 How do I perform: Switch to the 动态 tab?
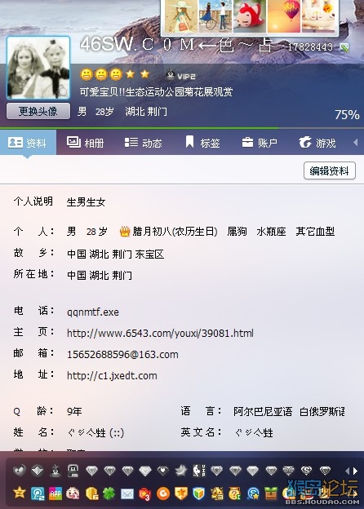tap(143, 143)
